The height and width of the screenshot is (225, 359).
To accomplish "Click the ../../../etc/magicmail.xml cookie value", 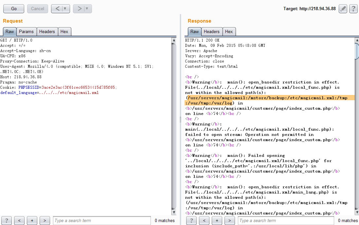I will [69, 93].
